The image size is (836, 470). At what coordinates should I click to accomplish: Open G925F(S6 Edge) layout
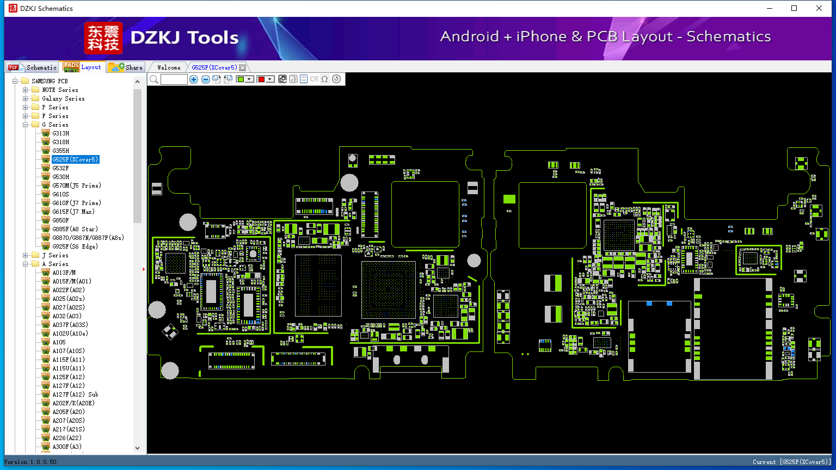pyautogui.click(x=75, y=246)
